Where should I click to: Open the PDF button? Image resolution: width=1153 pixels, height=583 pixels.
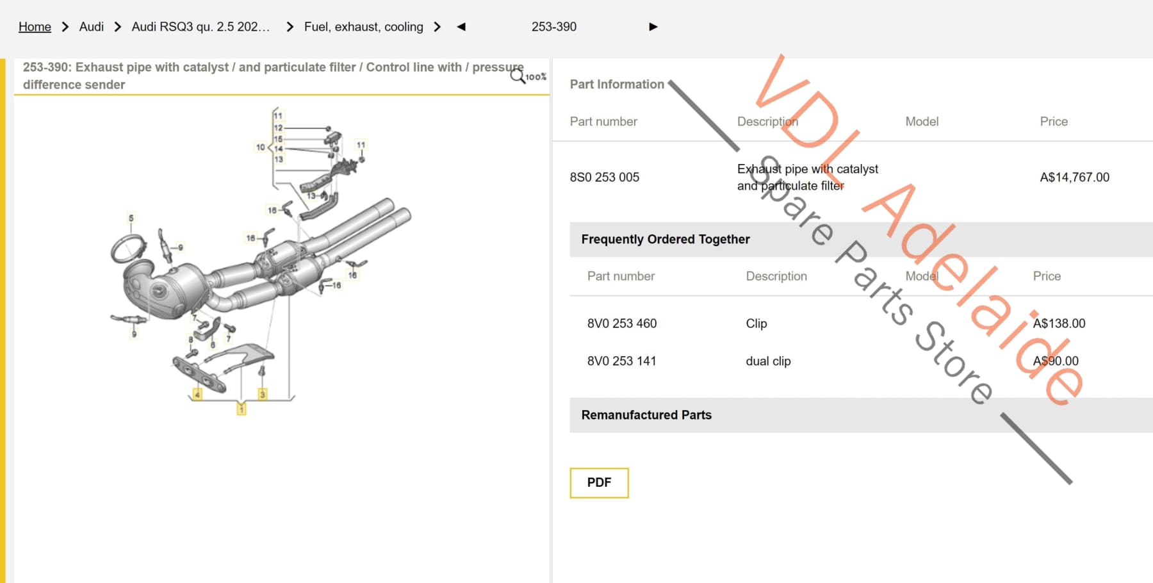pyautogui.click(x=599, y=482)
